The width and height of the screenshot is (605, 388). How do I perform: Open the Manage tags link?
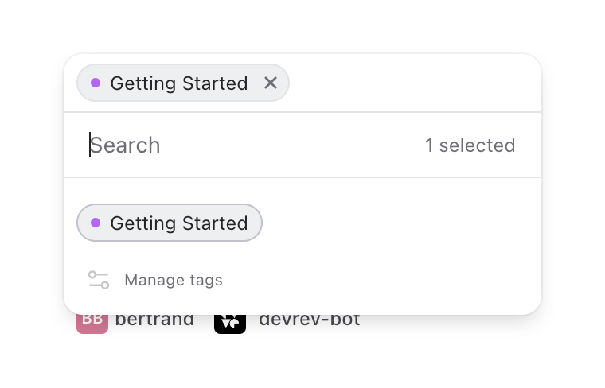173,280
